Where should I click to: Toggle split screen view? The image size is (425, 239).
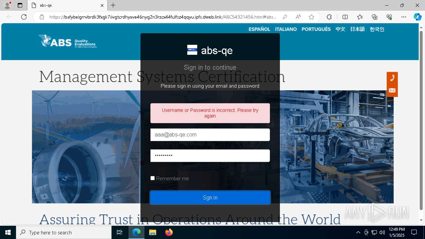click(x=345, y=17)
